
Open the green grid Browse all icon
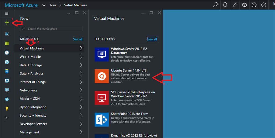7,44
